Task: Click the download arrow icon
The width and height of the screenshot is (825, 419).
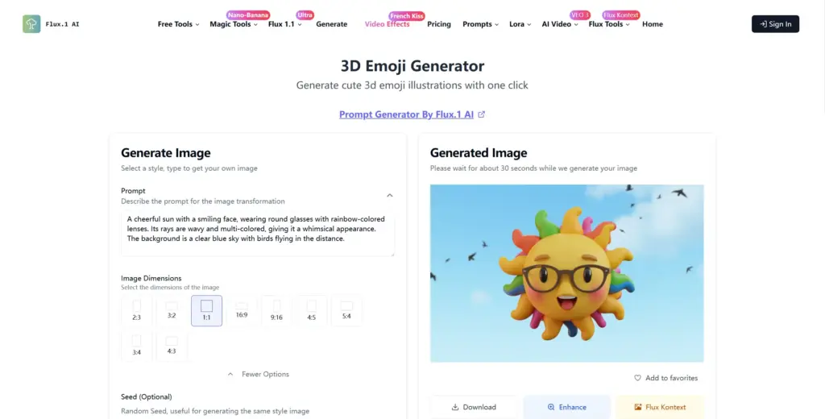Action: pyautogui.click(x=455, y=407)
